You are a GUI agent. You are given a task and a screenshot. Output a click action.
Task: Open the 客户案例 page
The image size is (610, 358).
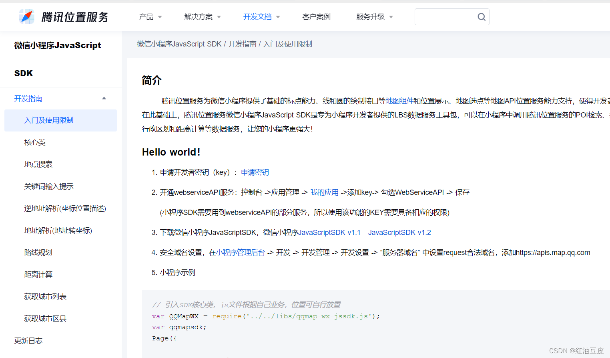pos(316,17)
